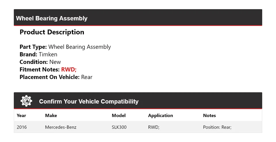Click the Make column header
Screen dimensions: 276x142
tap(51, 116)
